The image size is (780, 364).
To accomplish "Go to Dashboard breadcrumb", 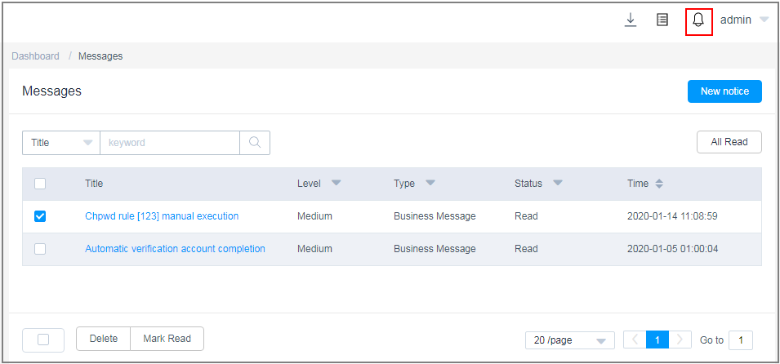I will point(35,56).
